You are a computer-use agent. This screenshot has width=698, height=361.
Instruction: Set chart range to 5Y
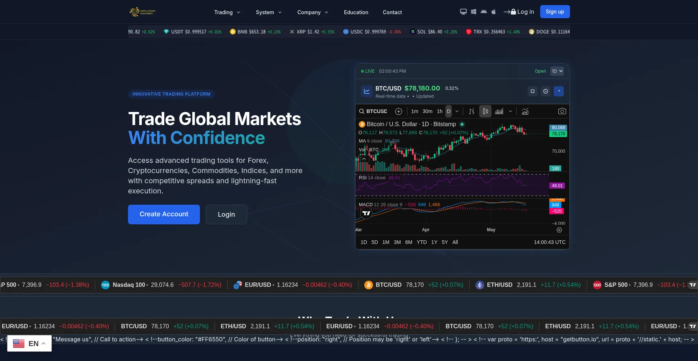click(x=445, y=242)
